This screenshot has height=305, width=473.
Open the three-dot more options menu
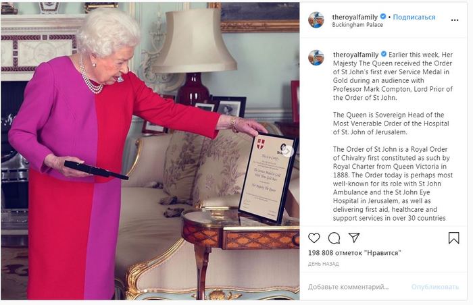[x=455, y=20]
